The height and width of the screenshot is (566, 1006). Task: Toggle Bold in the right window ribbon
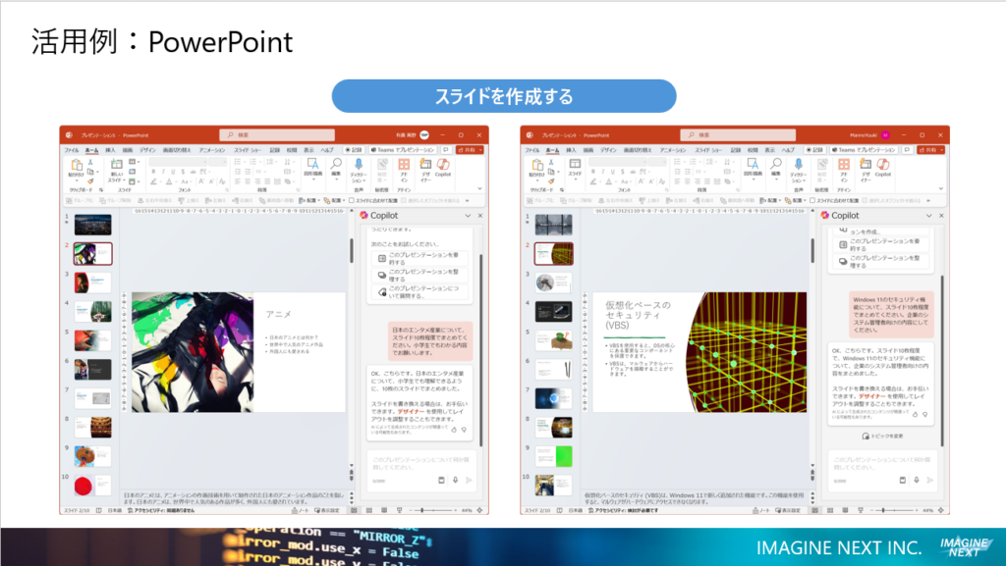tap(593, 172)
